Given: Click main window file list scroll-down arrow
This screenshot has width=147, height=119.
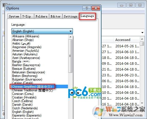Looking at the screenshot, I should [142, 103].
